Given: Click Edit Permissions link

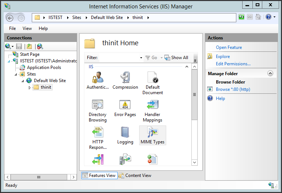Looking at the screenshot, I should click(x=233, y=64).
